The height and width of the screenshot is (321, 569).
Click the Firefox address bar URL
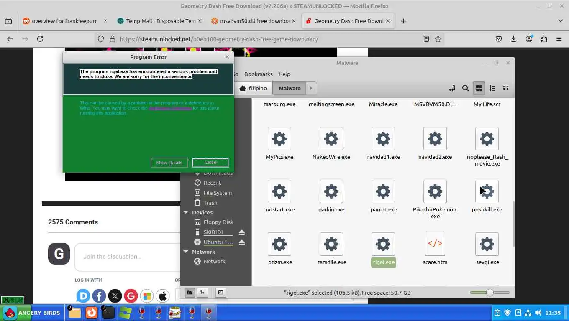point(219,39)
